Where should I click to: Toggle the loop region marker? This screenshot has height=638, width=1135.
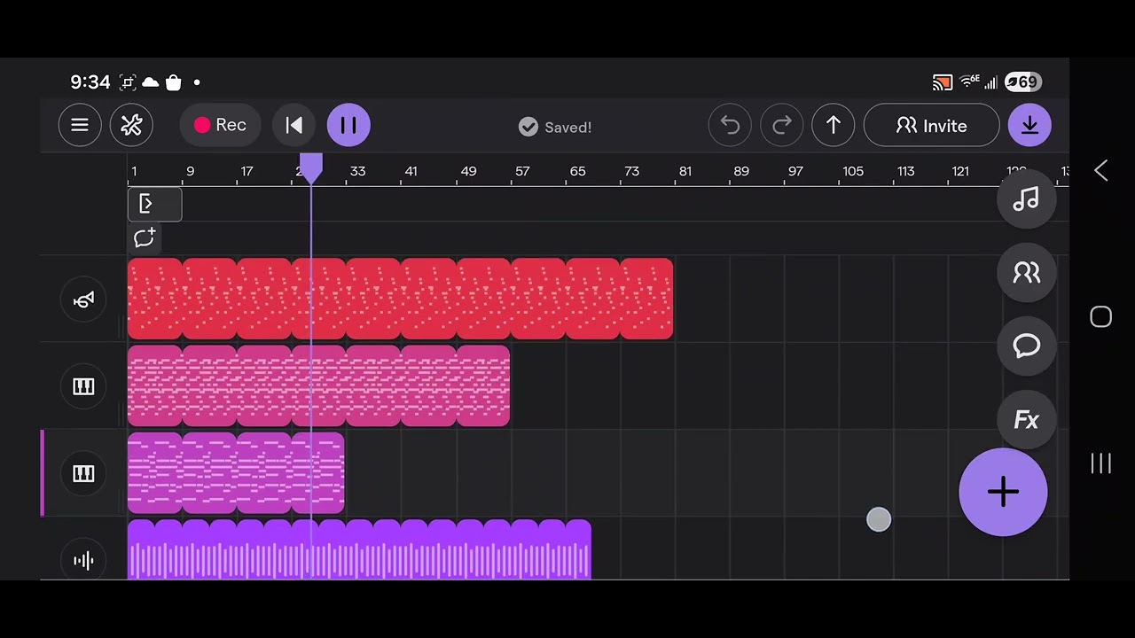point(154,205)
